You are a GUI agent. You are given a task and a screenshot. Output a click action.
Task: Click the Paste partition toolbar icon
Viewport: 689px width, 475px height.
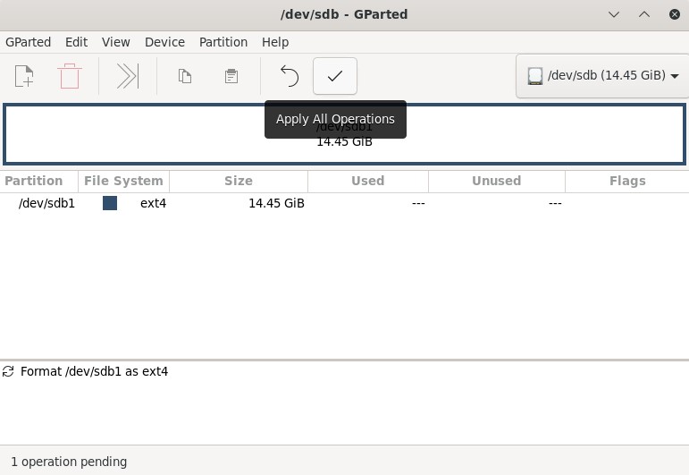point(231,76)
